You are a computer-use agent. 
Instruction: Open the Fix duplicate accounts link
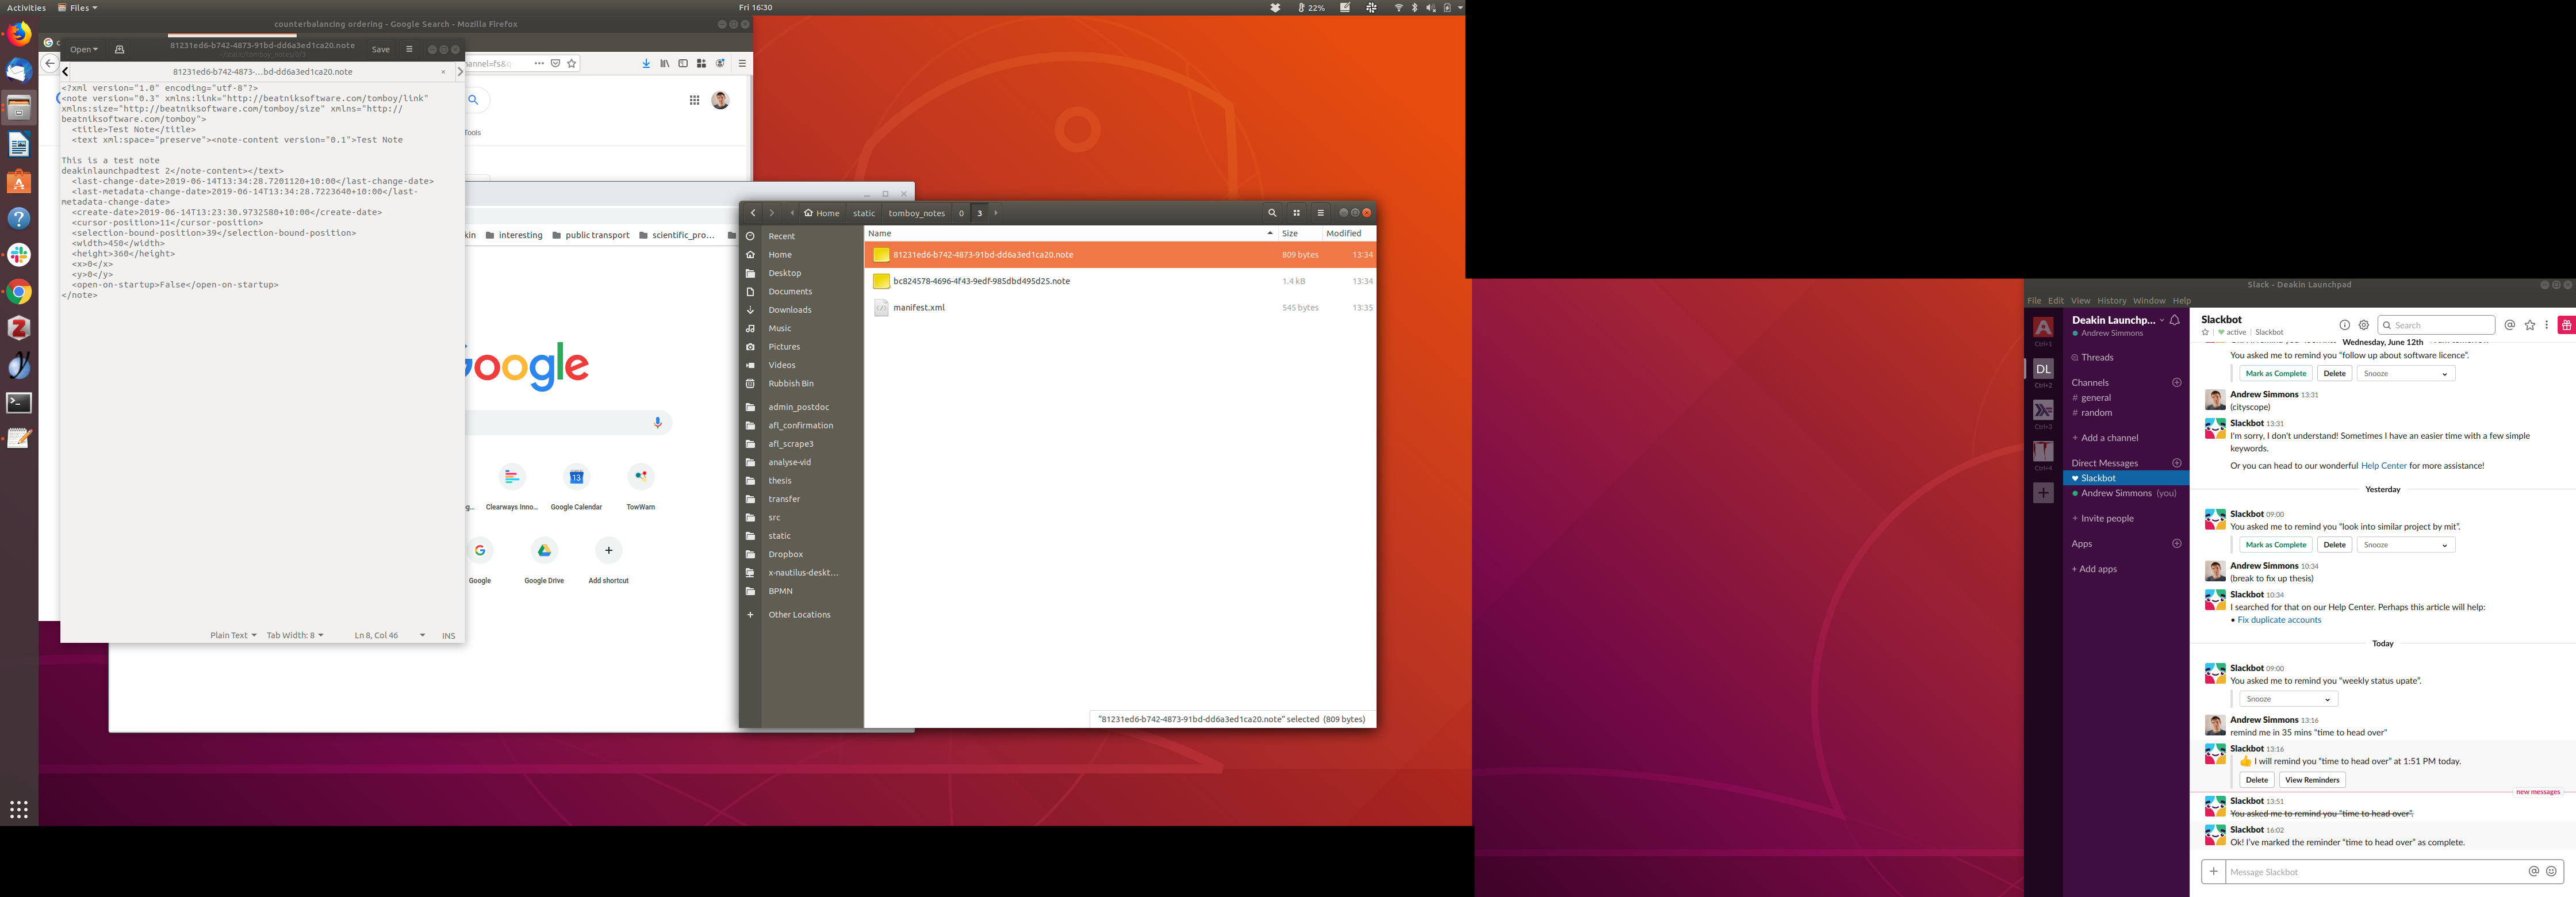point(2279,620)
